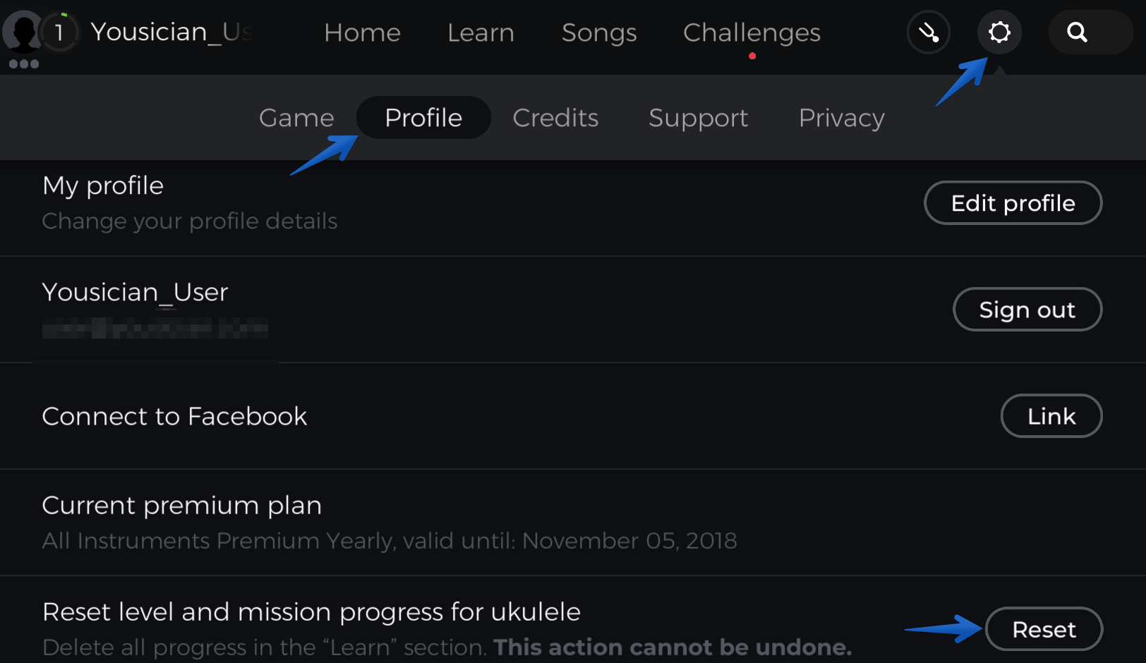The height and width of the screenshot is (663, 1146).
Task: Click the Sign out button
Action: (x=1027, y=310)
